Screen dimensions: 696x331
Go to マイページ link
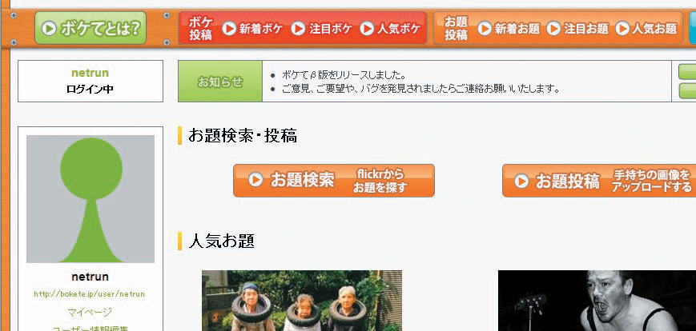(x=90, y=312)
